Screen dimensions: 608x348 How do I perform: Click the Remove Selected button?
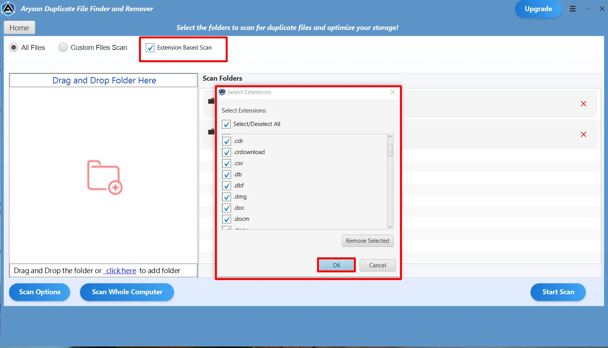coord(368,241)
